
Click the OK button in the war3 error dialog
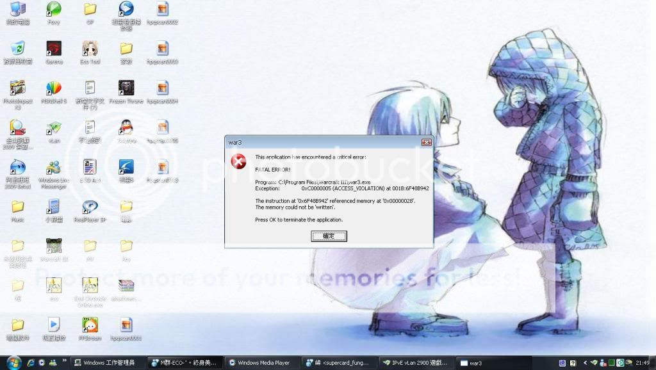(x=329, y=236)
